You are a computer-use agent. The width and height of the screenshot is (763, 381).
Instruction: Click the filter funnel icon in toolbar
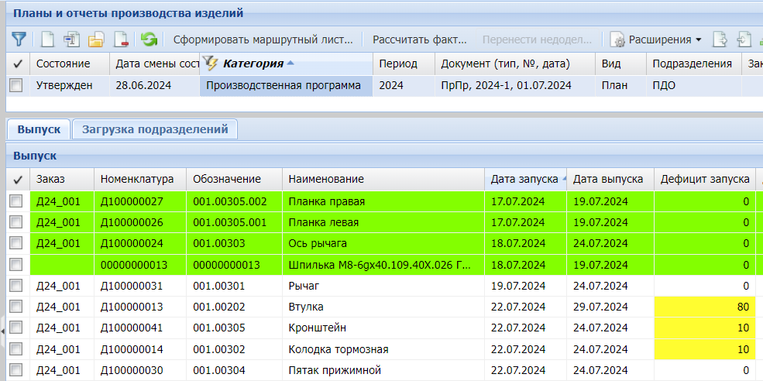click(x=19, y=39)
